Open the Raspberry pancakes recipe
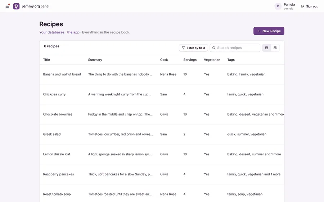The height and width of the screenshot is (202, 324). click(58, 174)
